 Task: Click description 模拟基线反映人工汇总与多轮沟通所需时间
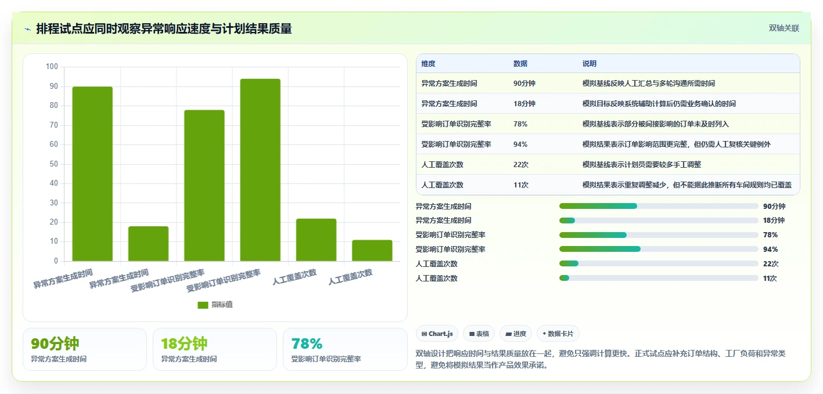(649, 84)
